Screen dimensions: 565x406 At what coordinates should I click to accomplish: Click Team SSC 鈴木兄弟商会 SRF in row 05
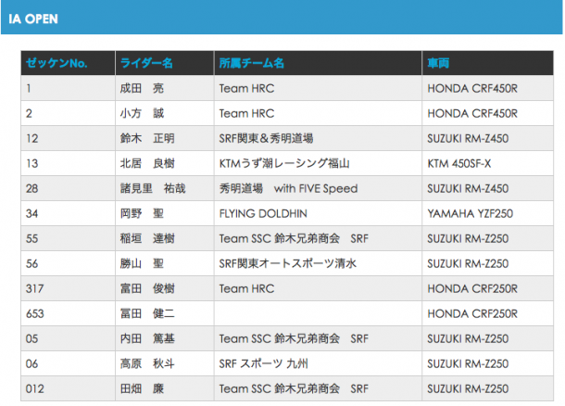tap(294, 338)
